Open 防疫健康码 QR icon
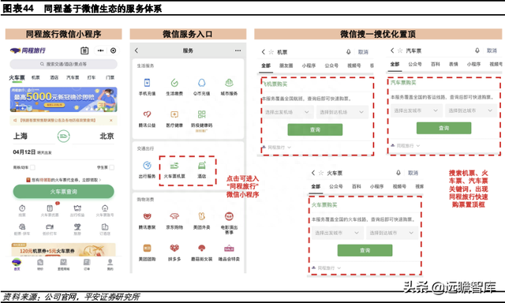 (202, 114)
